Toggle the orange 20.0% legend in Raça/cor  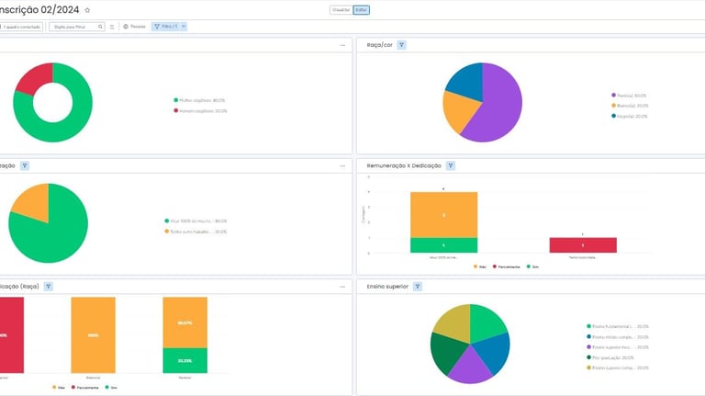tap(630, 106)
